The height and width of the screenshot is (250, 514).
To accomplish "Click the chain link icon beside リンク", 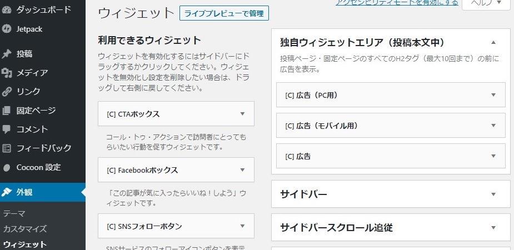I will point(7,92).
